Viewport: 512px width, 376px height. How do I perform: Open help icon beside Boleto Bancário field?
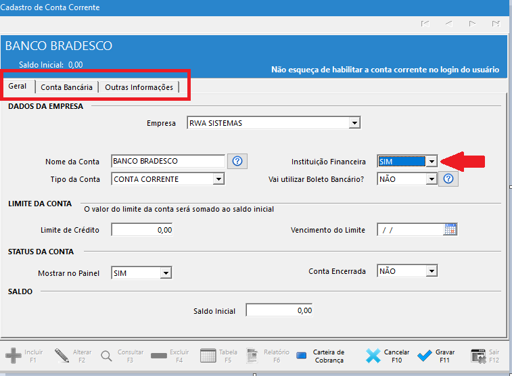click(448, 179)
